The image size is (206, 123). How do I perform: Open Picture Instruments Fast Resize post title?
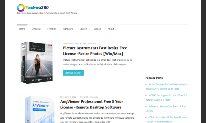95,51
